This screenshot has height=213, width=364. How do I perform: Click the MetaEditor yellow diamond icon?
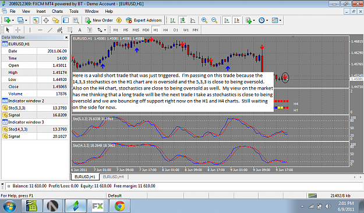(119, 20)
